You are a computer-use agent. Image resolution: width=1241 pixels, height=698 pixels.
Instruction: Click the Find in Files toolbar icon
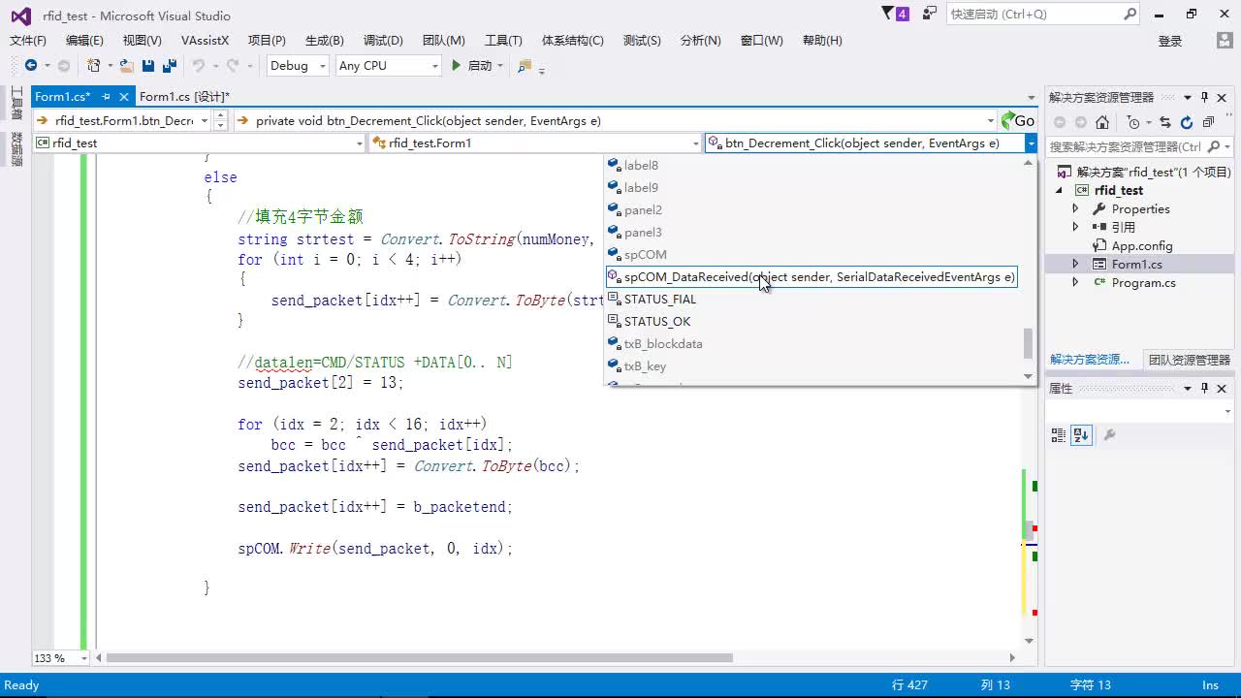[525, 66]
